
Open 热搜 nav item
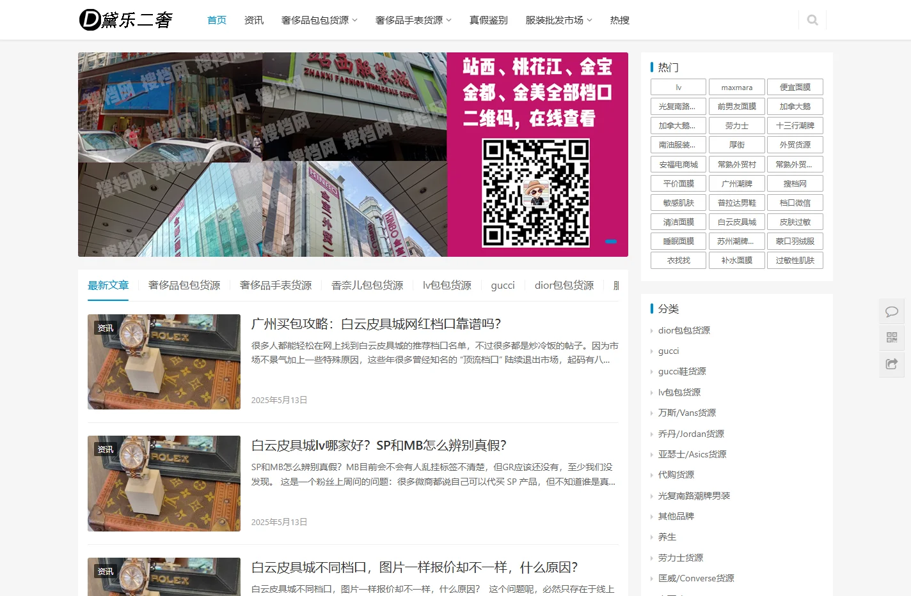click(x=620, y=20)
